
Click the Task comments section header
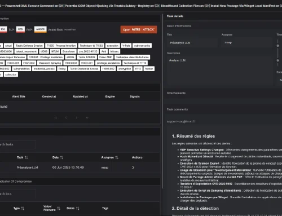[x=177, y=109]
